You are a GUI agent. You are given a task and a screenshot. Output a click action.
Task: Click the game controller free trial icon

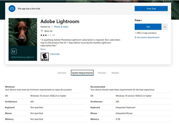(12, 8)
